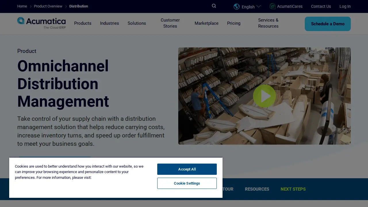Jump to the Resources section tab

tap(257, 189)
